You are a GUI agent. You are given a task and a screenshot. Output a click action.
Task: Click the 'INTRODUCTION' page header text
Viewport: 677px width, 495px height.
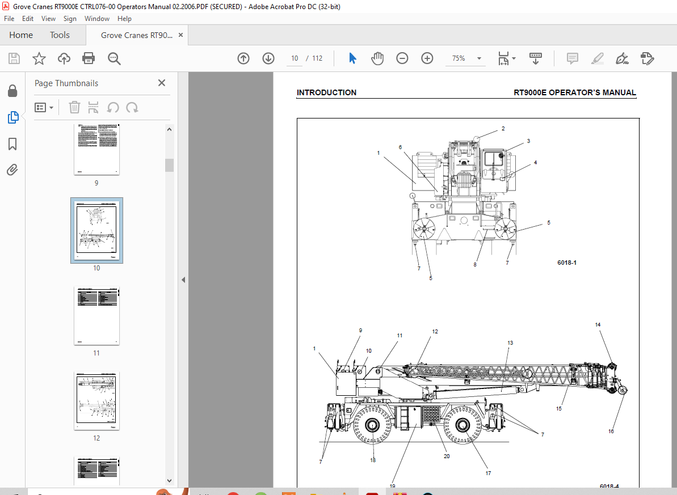pyautogui.click(x=326, y=92)
